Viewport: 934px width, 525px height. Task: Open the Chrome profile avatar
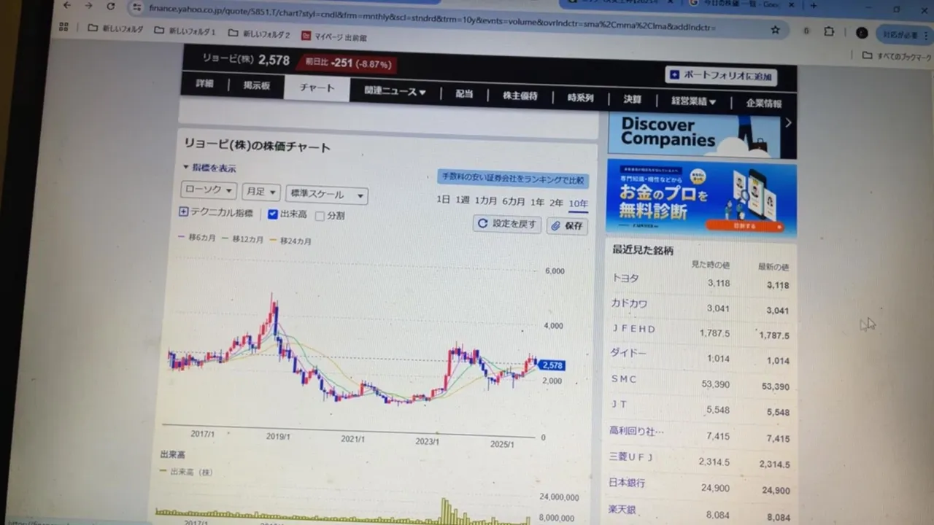pyautogui.click(x=861, y=33)
